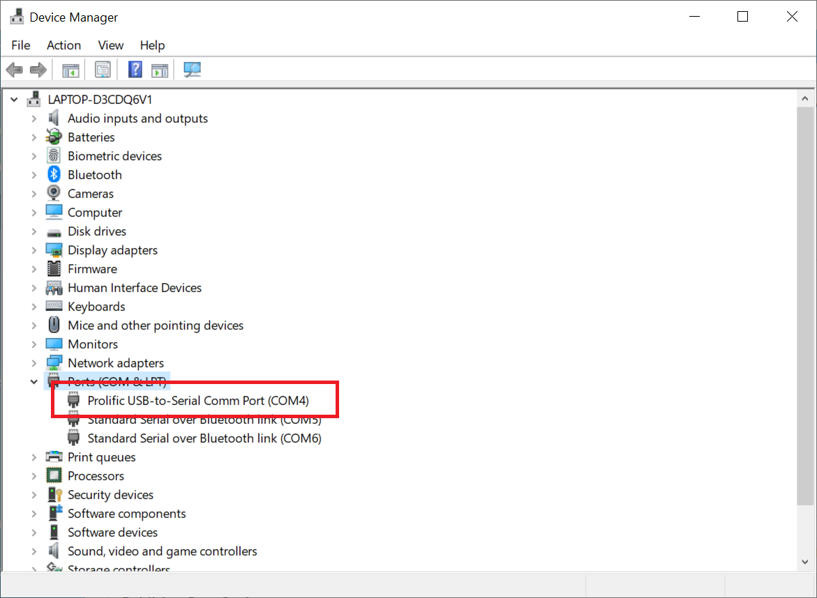Click the vertical scrollbar down arrow
The image size is (817, 598).
pyautogui.click(x=804, y=561)
